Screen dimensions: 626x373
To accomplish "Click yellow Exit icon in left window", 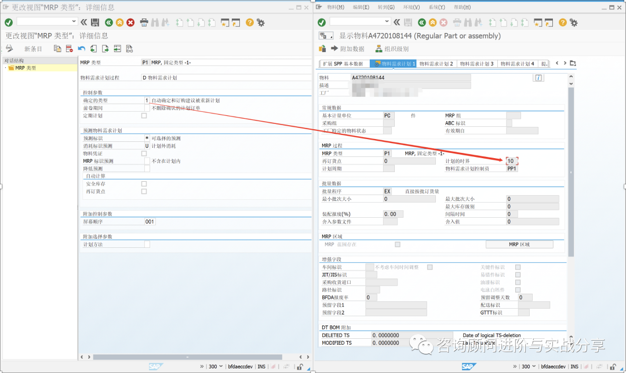I will [x=119, y=23].
